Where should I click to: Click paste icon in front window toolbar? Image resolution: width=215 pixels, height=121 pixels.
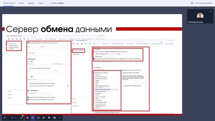pyautogui.click(x=94, y=44)
